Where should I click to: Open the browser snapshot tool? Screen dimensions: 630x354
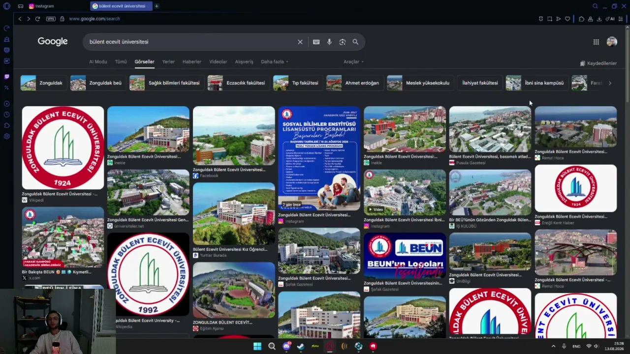tap(550, 19)
